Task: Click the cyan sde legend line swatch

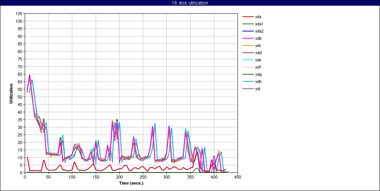Action: pyautogui.click(x=247, y=60)
